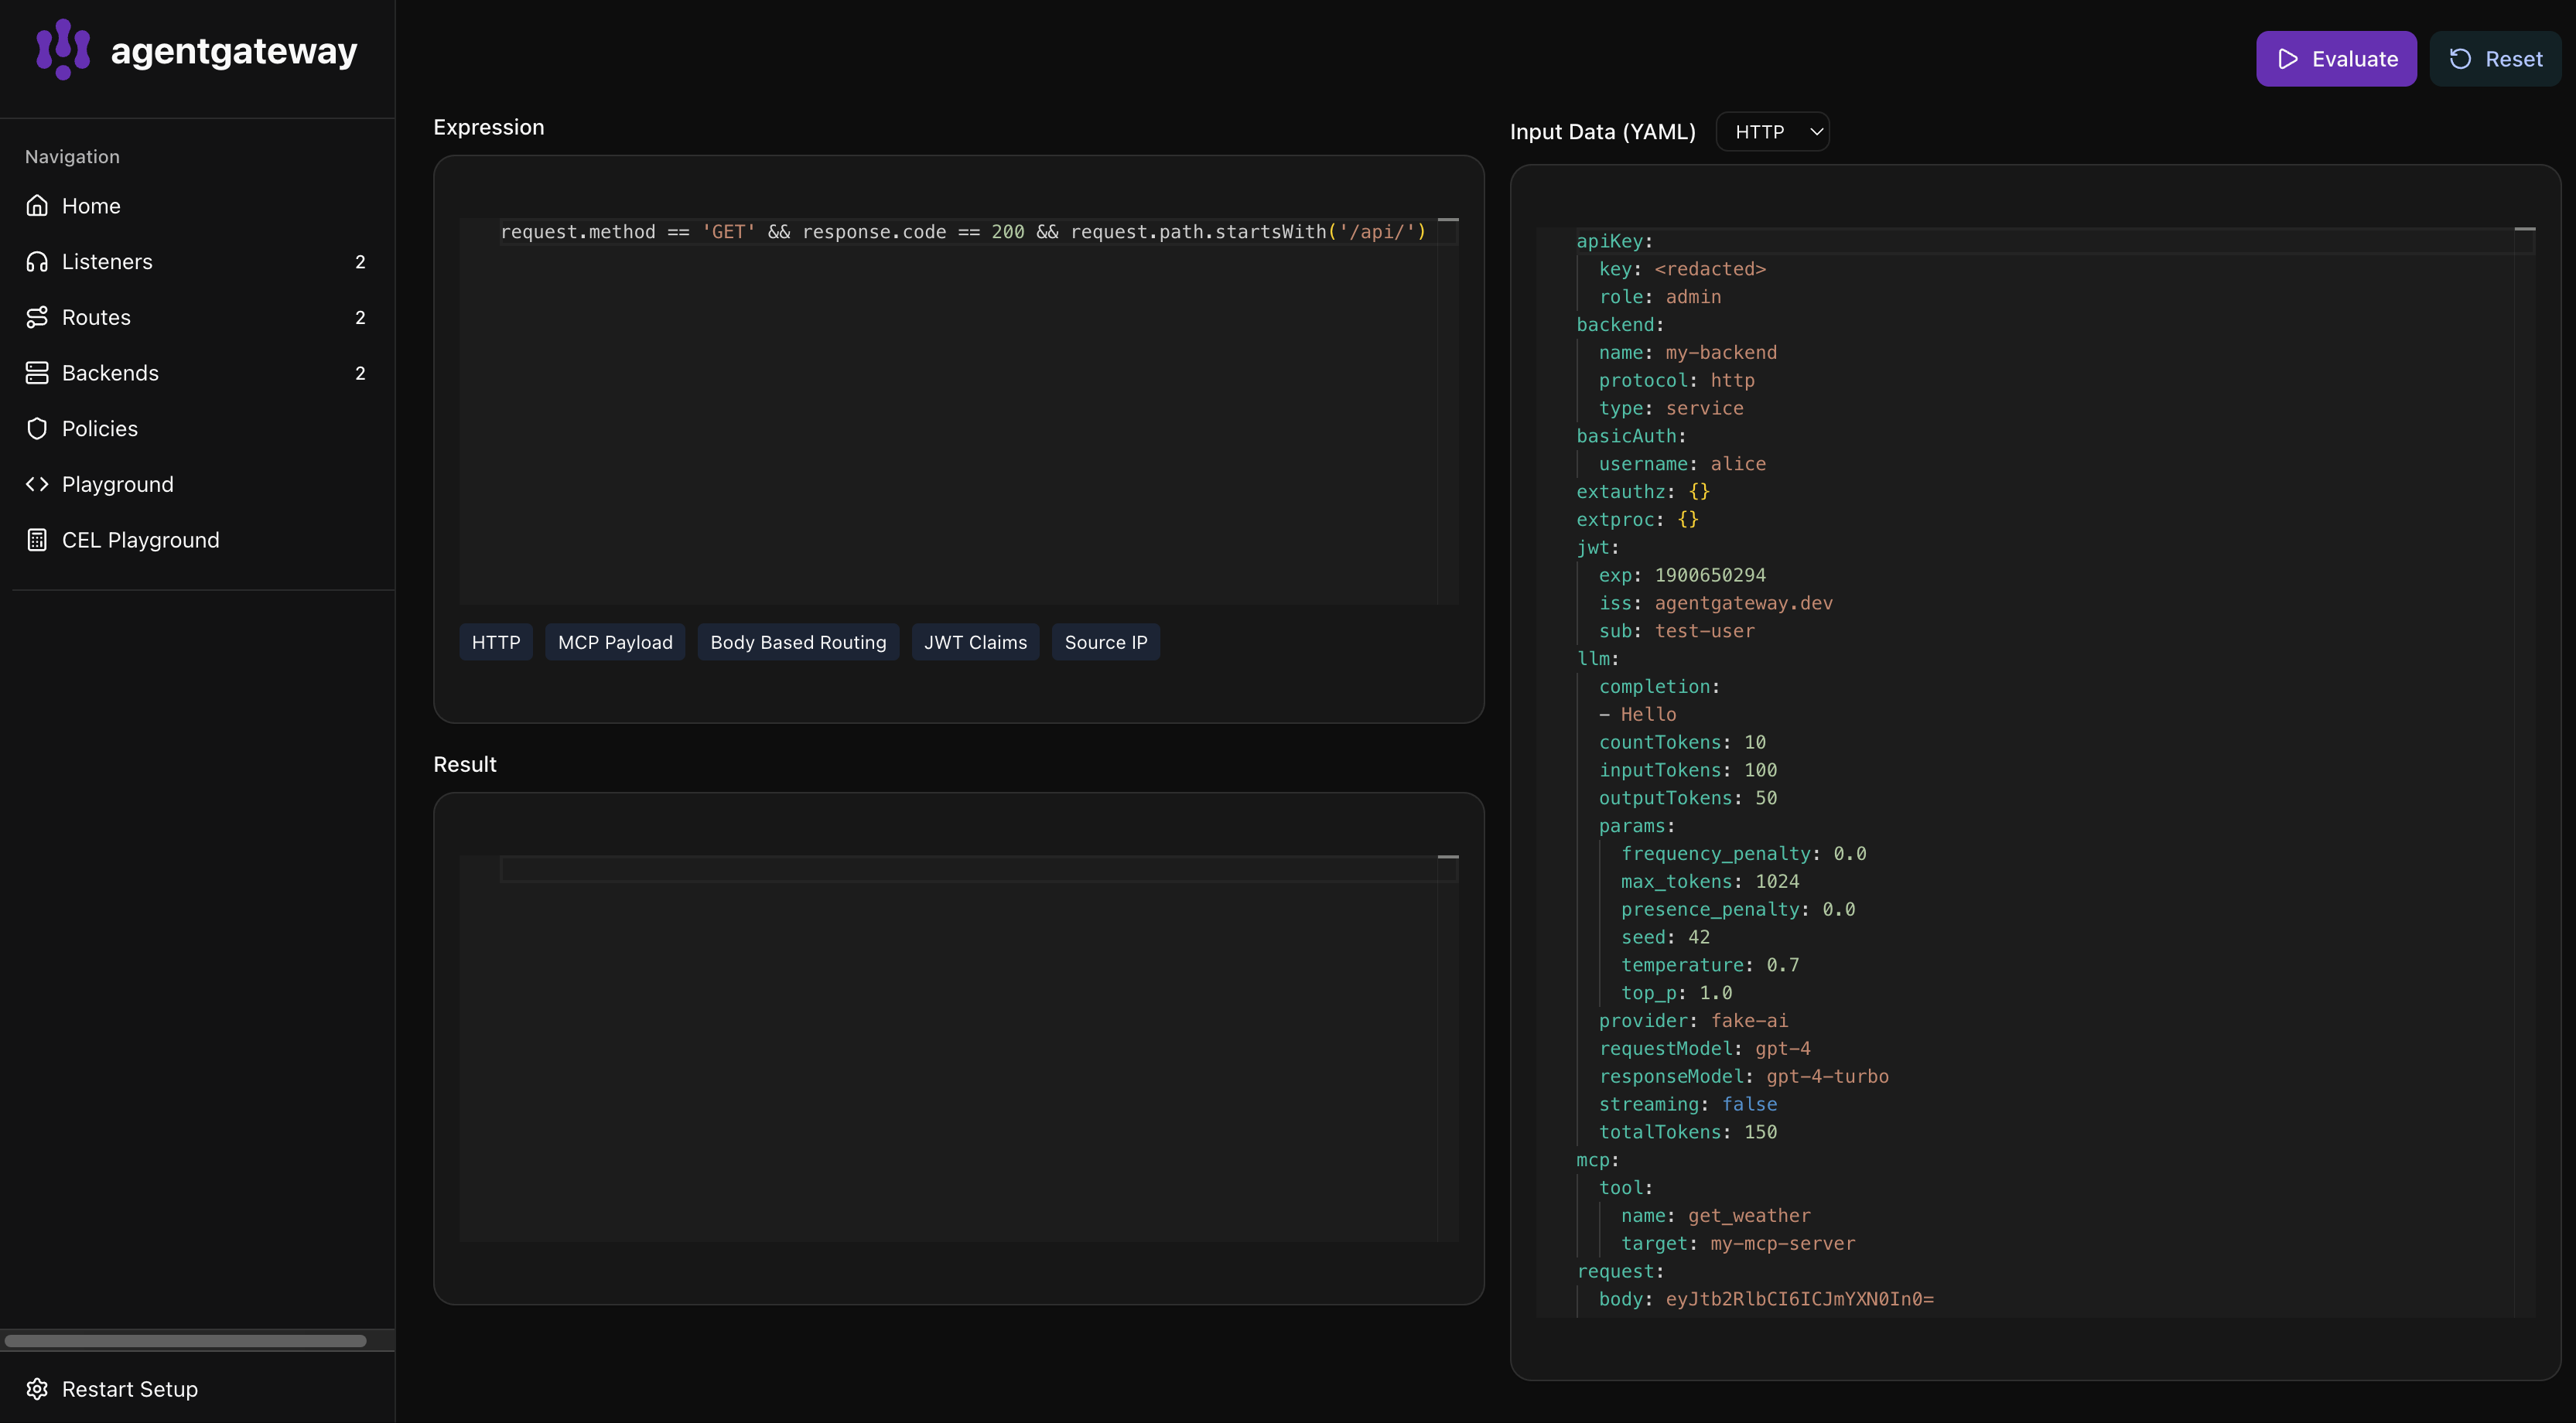Click the Backends server icon
The image size is (2576, 1423).
[x=37, y=372]
